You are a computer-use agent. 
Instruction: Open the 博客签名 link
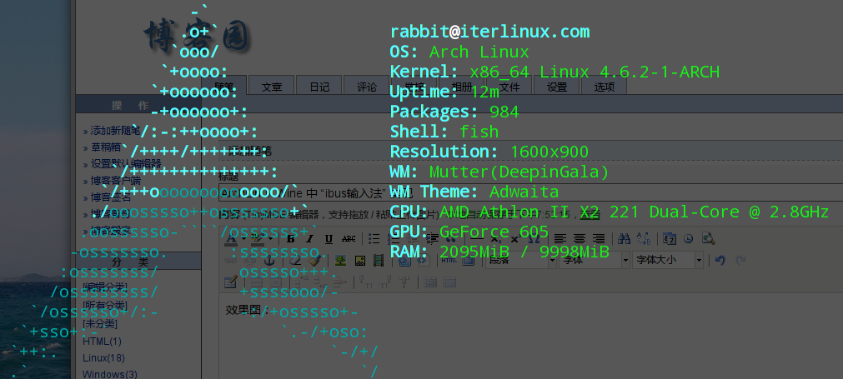[110, 197]
